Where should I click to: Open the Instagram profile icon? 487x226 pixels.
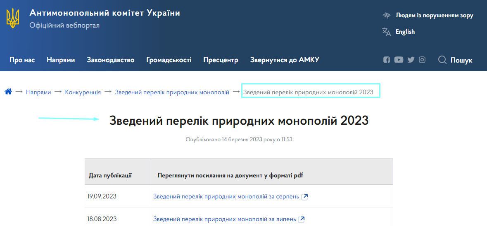(422, 60)
